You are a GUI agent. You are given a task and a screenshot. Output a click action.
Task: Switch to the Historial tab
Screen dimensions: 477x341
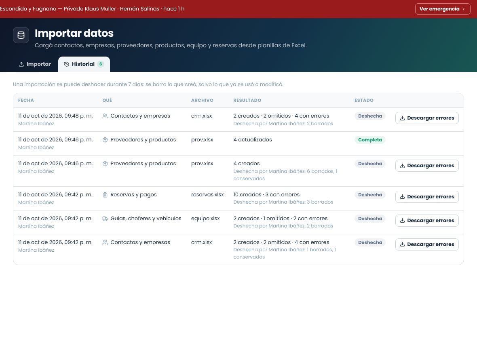pyautogui.click(x=84, y=64)
